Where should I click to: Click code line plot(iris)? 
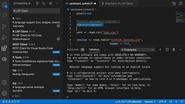tap(84, 14)
